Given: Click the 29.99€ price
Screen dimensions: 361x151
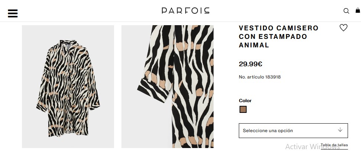Looking at the screenshot, I should click(x=251, y=64).
